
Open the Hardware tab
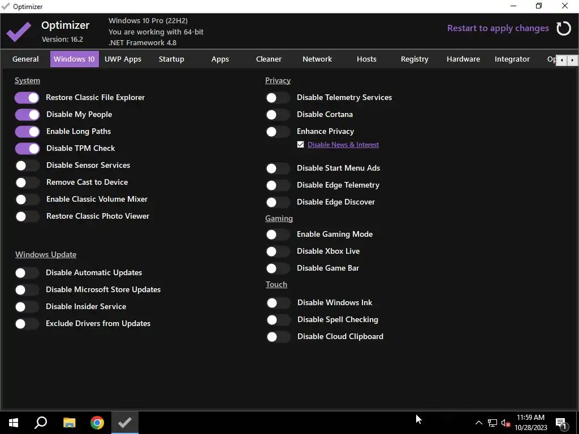click(x=464, y=59)
